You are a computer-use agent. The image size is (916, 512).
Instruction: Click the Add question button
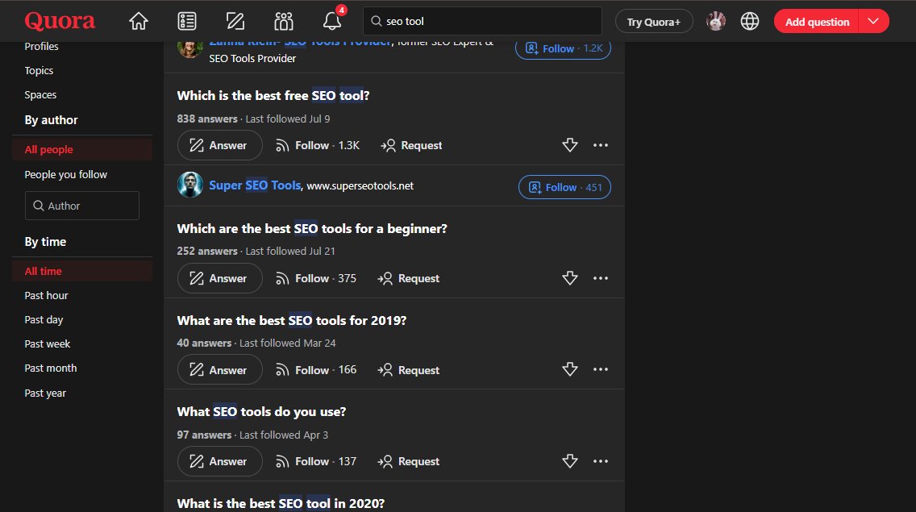click(817, 22)
